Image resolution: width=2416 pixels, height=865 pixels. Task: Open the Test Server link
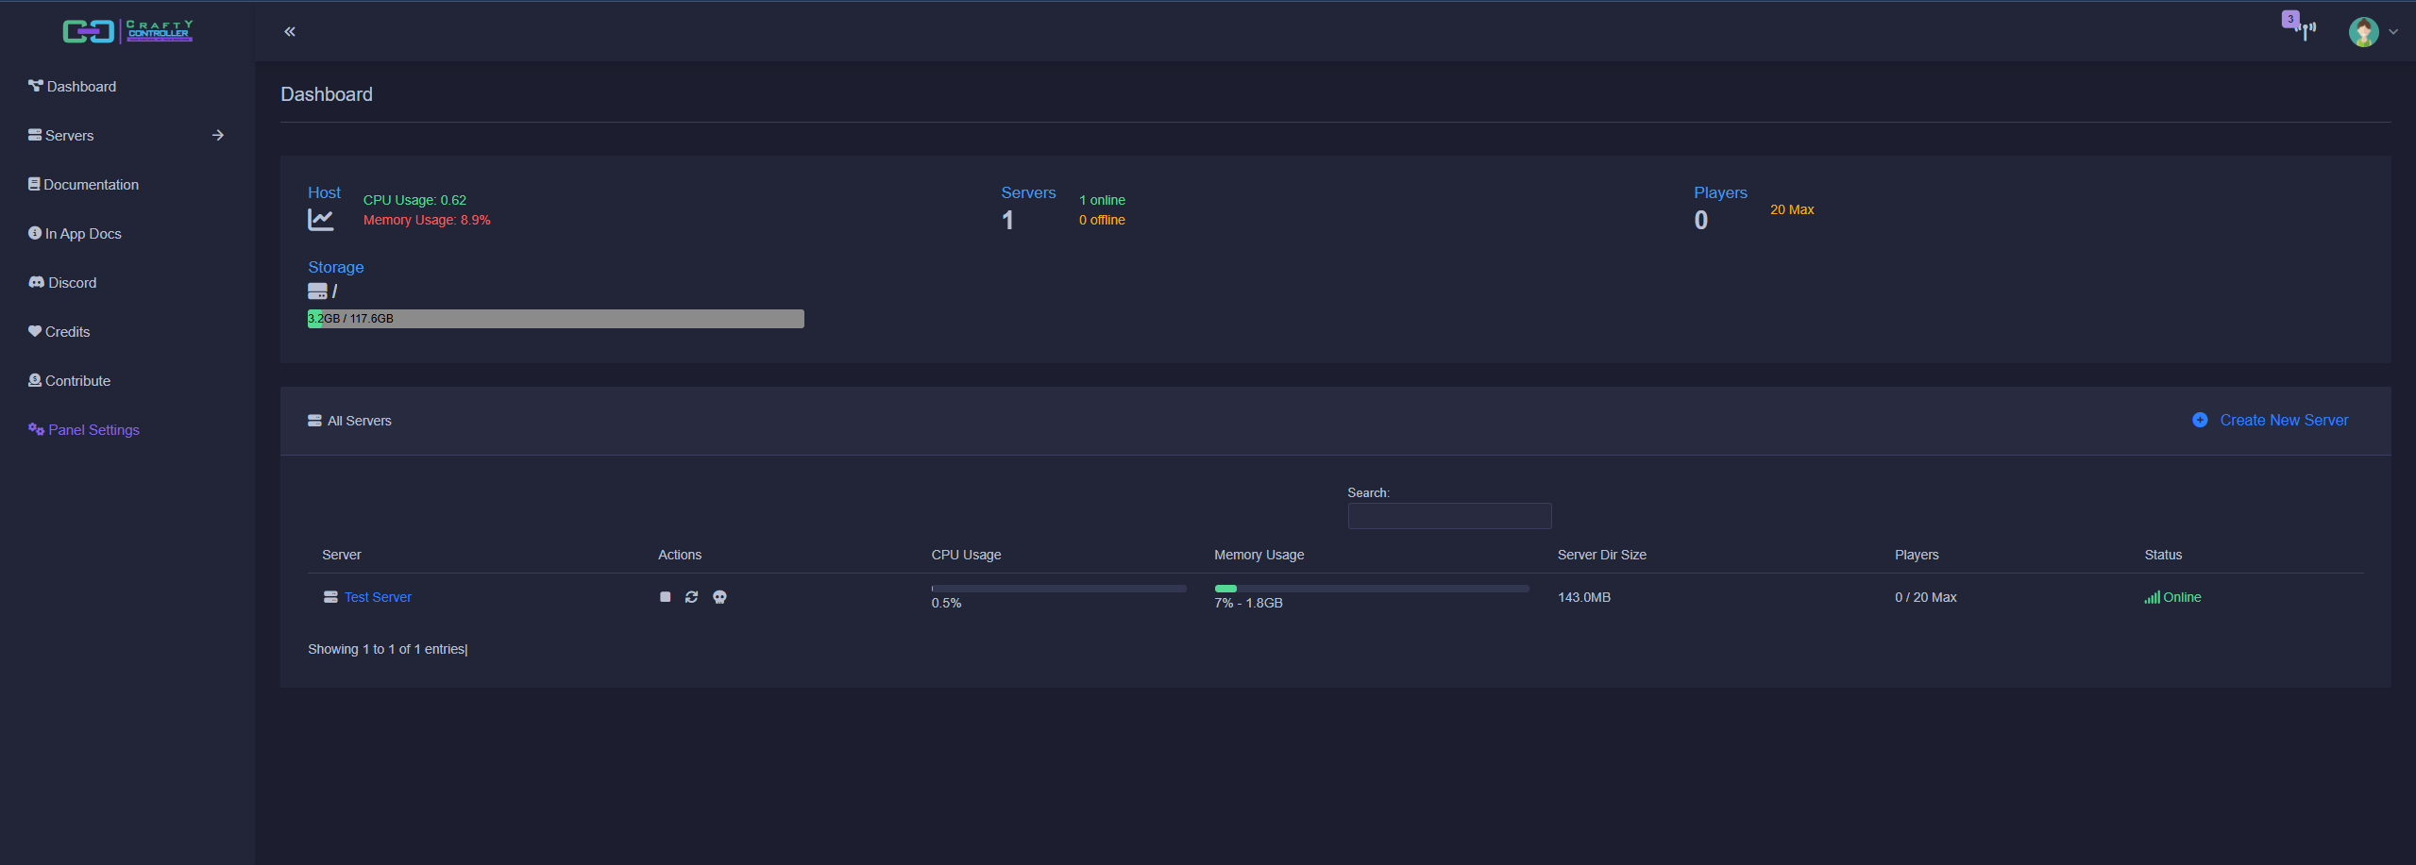(x=378, y=597)
